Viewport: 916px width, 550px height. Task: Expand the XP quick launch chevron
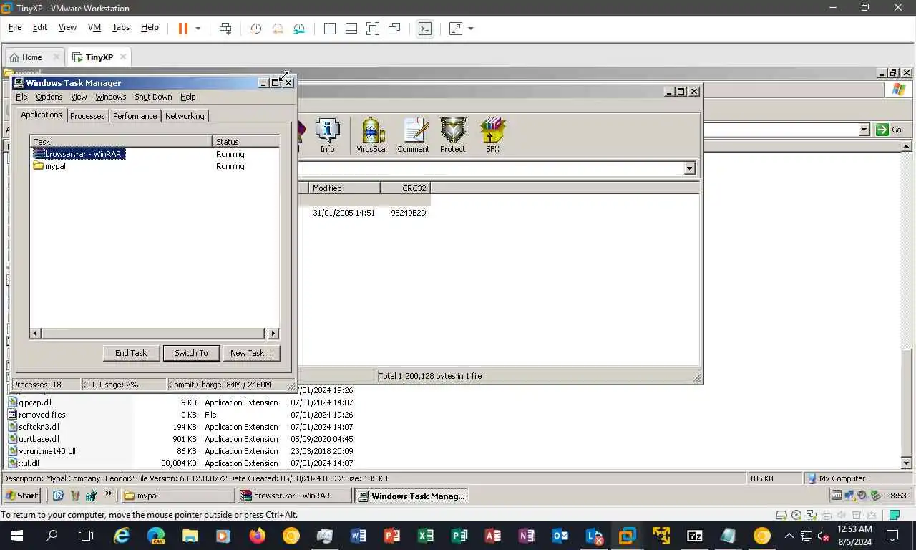[x=109, y=494]
